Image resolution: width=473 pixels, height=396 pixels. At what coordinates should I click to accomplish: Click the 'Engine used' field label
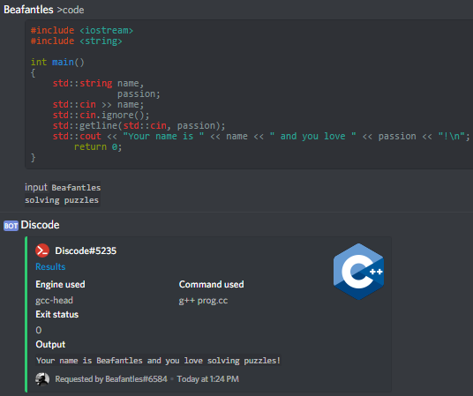pos(60,284)
